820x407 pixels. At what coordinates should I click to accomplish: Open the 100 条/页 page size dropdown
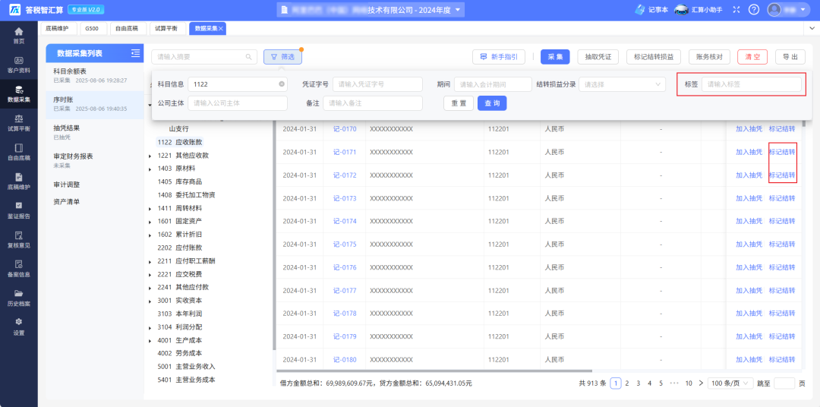[730, 383]
